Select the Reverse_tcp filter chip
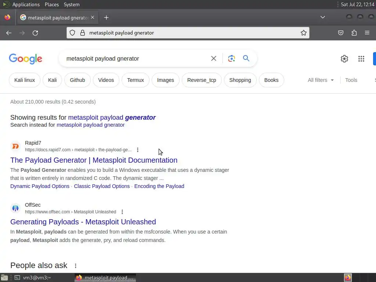The width and height of the screenshot is (376, 282). pos(202,80)
